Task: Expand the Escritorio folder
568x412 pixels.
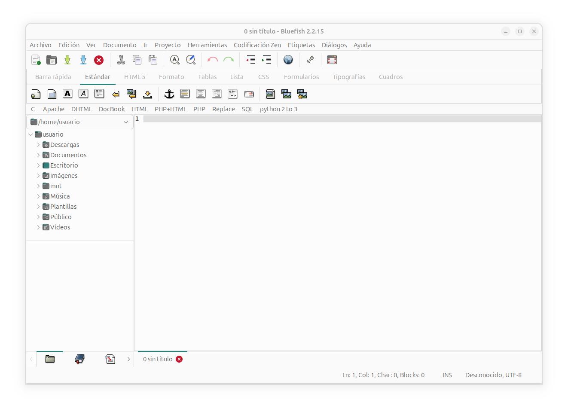Action: [x=38, y=165]
